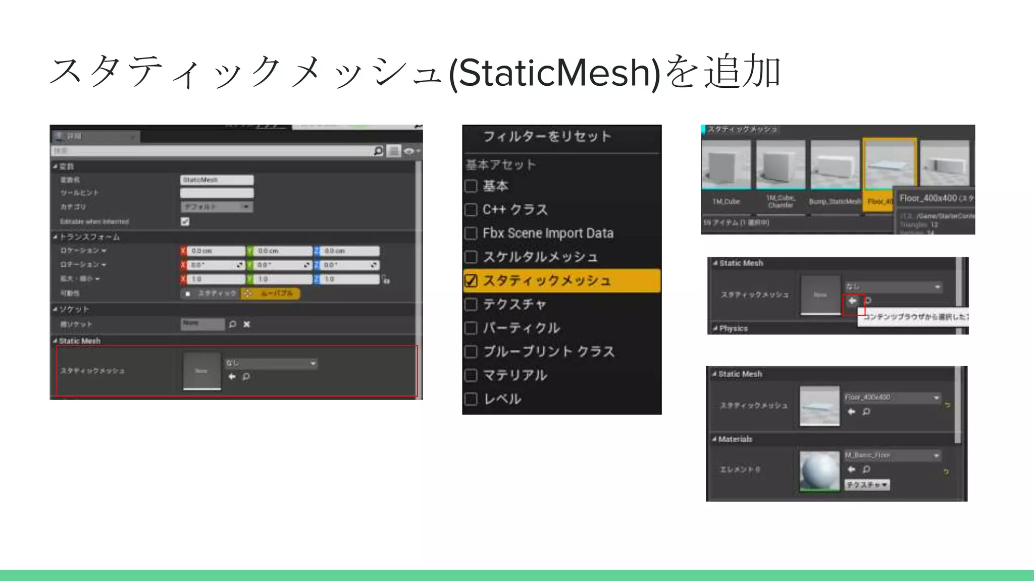This screenshot has height=581, width=1034.
Task: Click browse magnifier under なし in the transform details panel
Action: coord(246,377)
